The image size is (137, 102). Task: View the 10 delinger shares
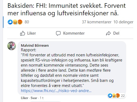tap(124, 22)
